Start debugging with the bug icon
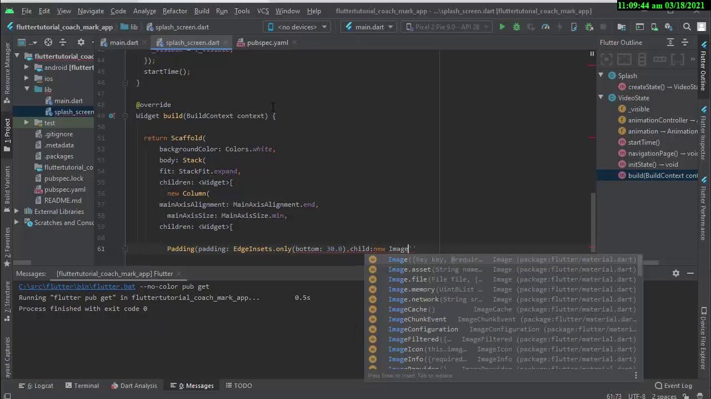The height and width of the screenshot is (399, 711). click(517, 27)
